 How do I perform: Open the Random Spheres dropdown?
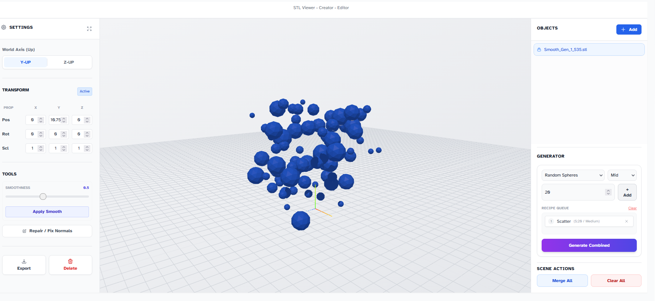pyautogui.click(x=573, y=175)
